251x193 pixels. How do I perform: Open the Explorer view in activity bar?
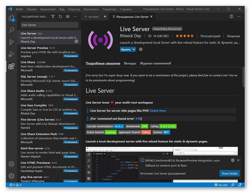(11, 18)
